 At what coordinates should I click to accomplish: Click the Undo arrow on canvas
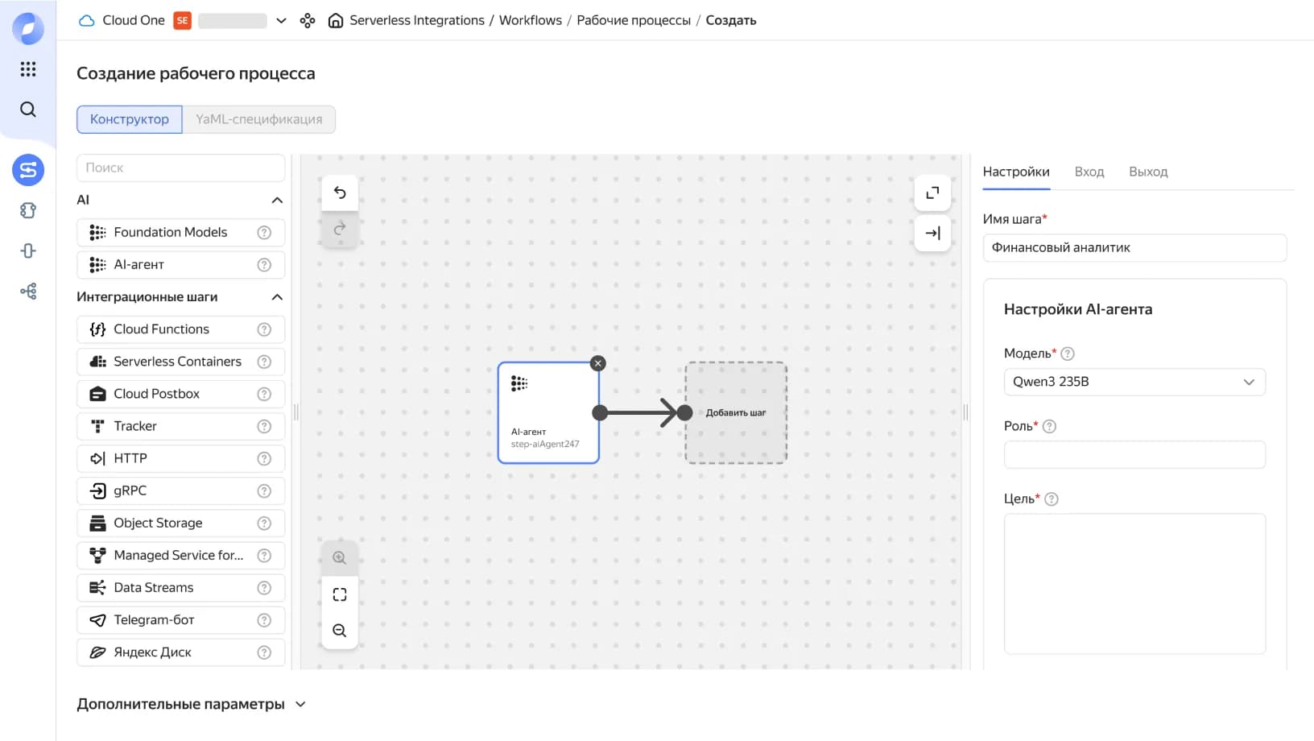[x=340, y=192]
